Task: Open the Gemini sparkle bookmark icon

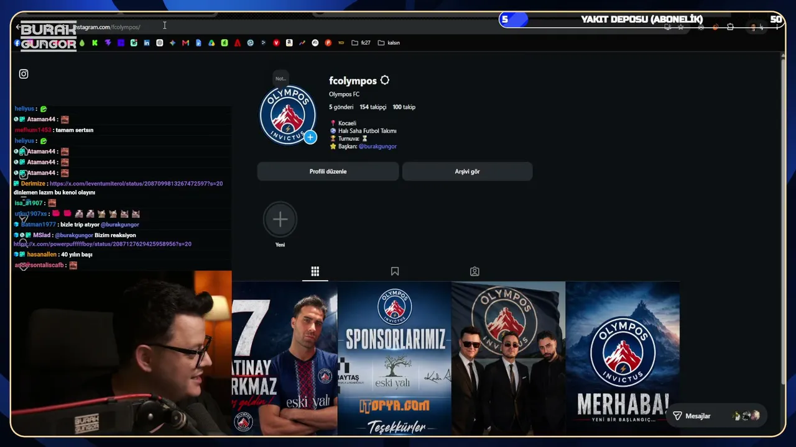Action: pyautogui.click(x=172, y=43)
